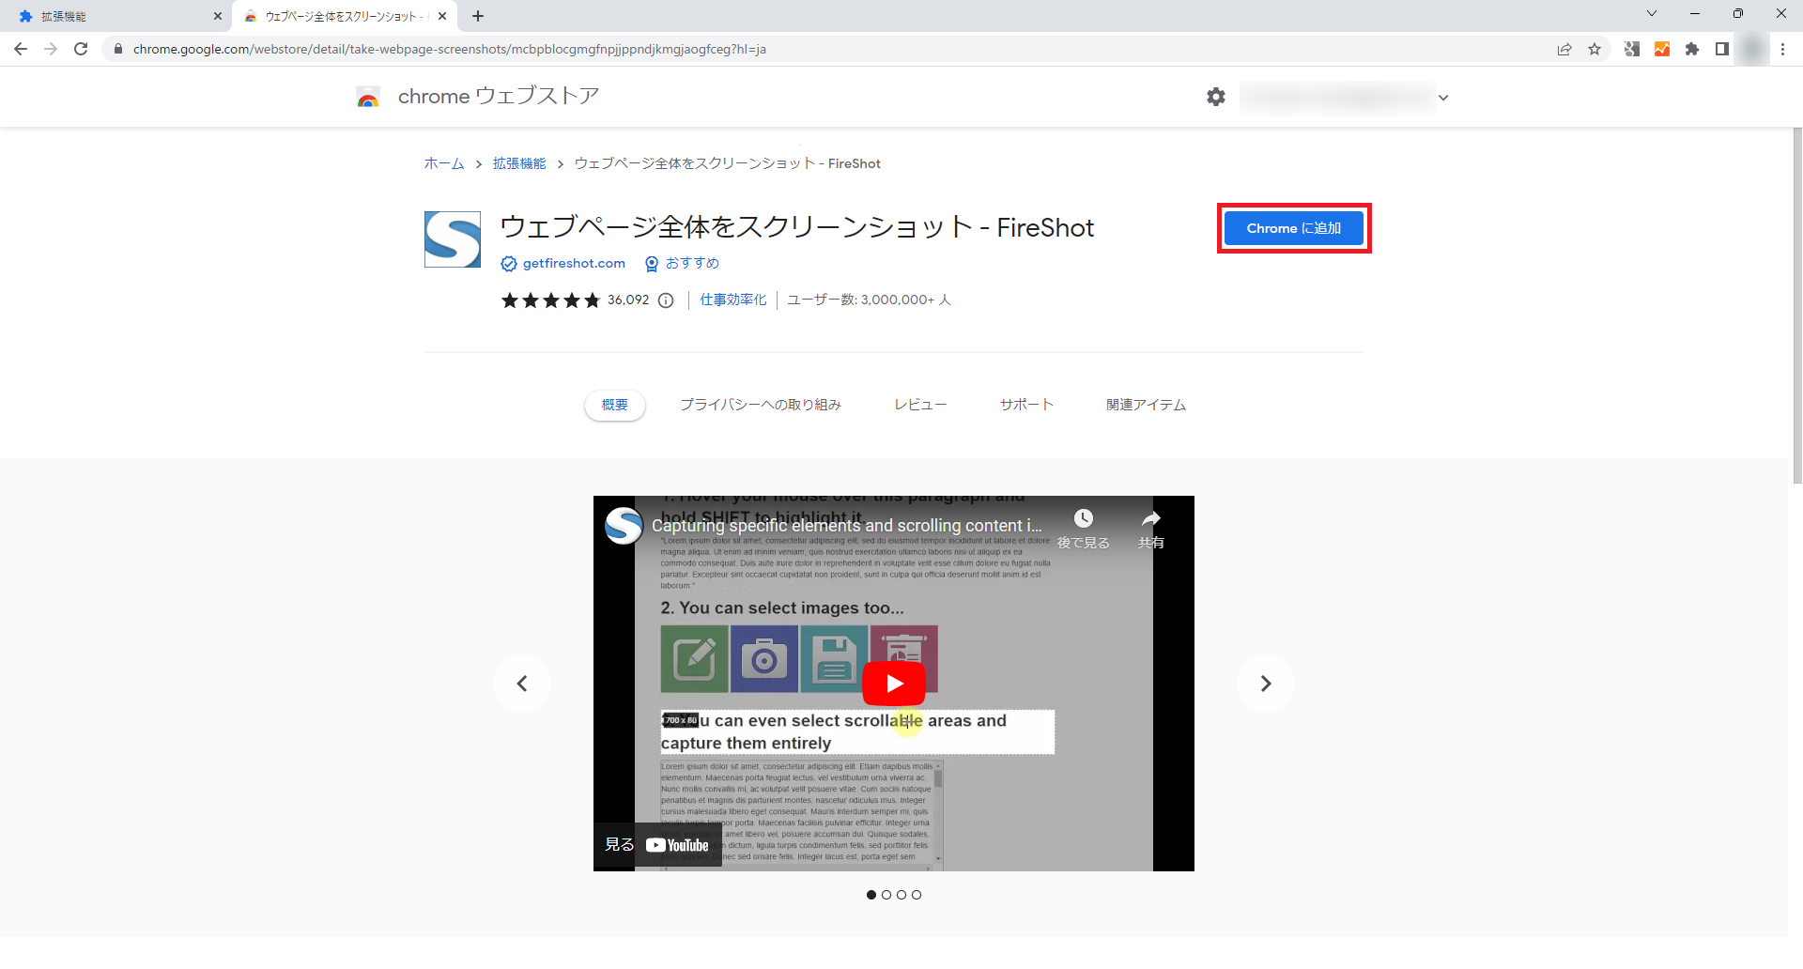Screen dimensions: 1803x969
Task: Select the fourth gallery dot indicator
Action: point(917,895)
